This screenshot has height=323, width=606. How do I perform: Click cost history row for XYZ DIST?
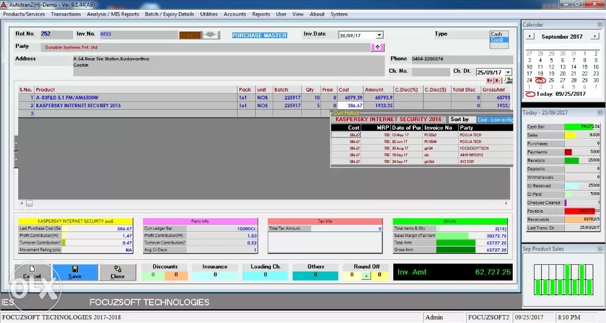[x=422, y=161]
